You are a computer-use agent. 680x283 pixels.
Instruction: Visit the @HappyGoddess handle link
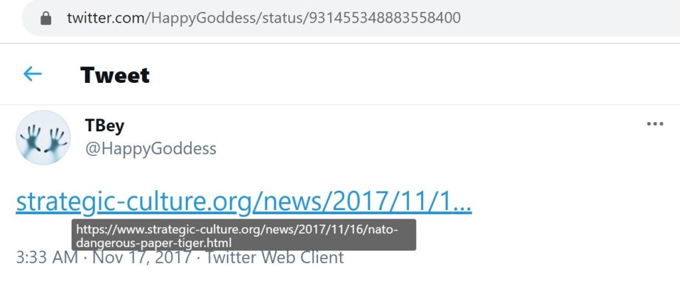click(x=151, y=148)
